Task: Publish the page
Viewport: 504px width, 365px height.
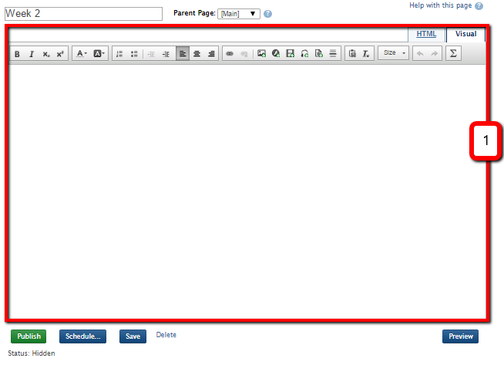Action: (x=29, y=336)
